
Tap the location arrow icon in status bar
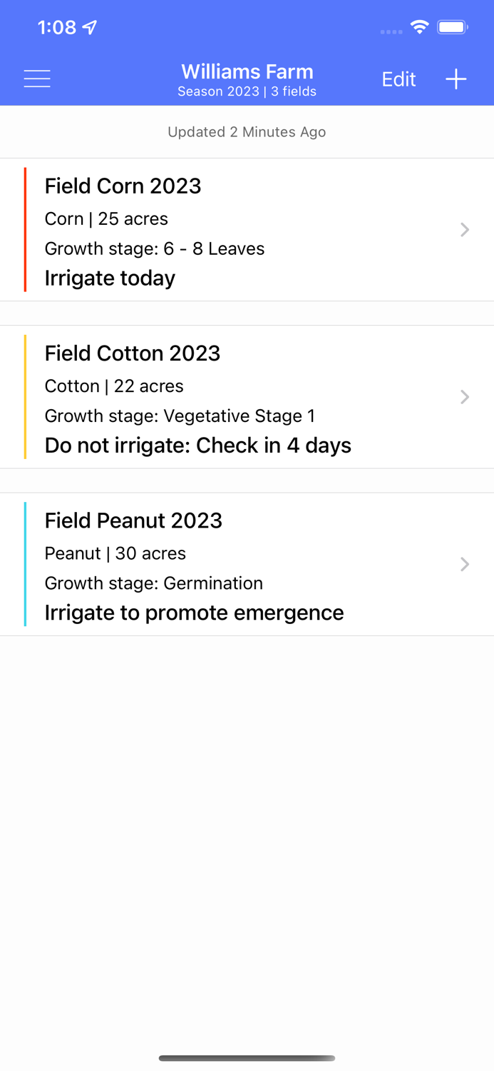pos(88,26)
